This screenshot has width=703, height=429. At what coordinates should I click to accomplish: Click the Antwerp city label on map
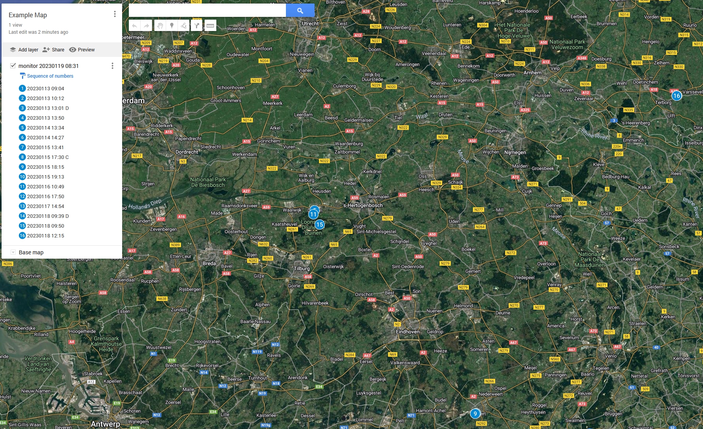point(105,424)
